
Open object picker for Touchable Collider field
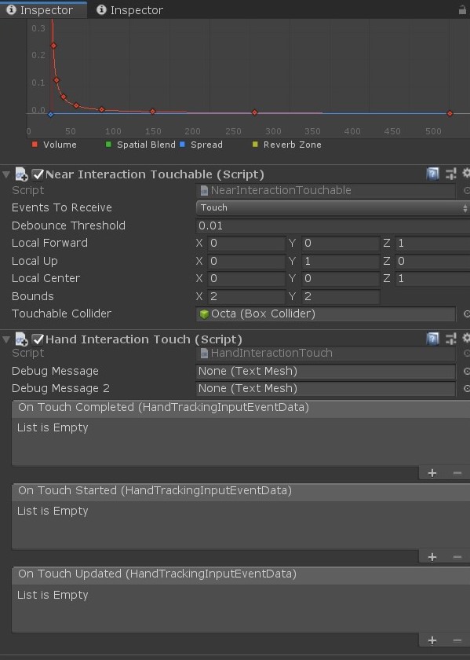(x=466, y=314)
